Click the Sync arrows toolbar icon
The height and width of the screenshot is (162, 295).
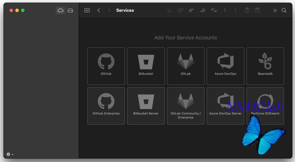(x=214, y=10)
